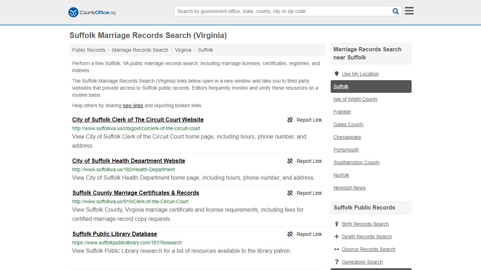Open City of Suffolk Health Department Website
Screen dimensions: 481x270
(x=129, y=161)
